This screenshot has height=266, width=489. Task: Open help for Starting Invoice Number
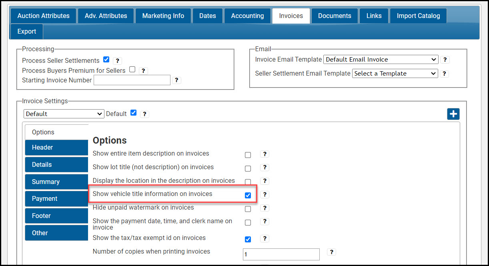point(177,80)
